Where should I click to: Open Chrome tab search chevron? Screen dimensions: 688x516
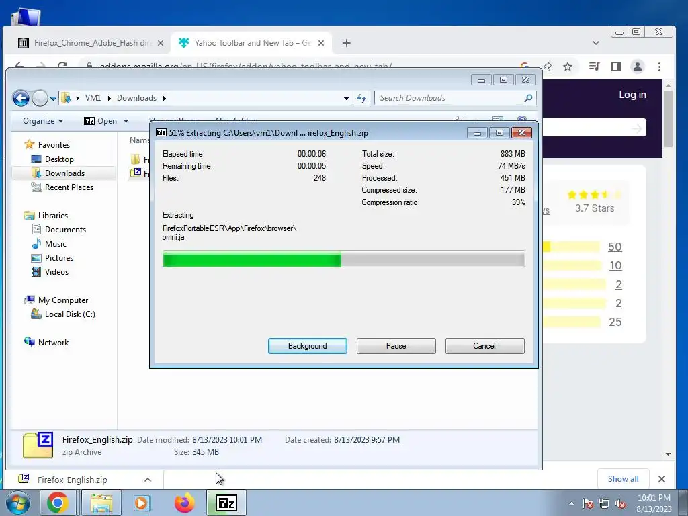click(595, 43)
